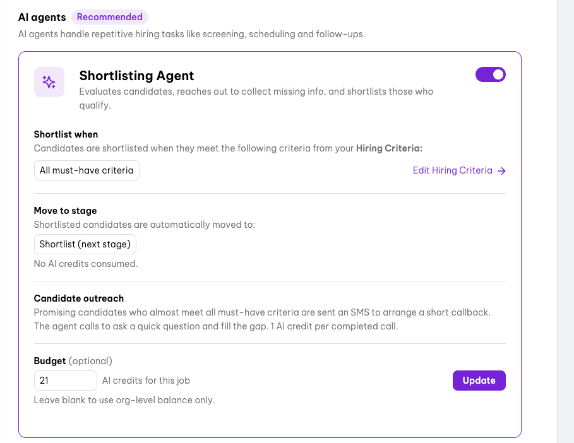
Task: Click the Shortlist when label
Action: 66,134
